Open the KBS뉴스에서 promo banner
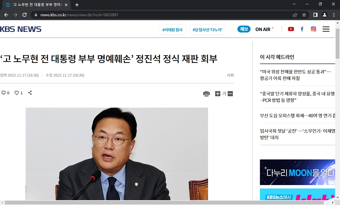 [x=298, y=194]
